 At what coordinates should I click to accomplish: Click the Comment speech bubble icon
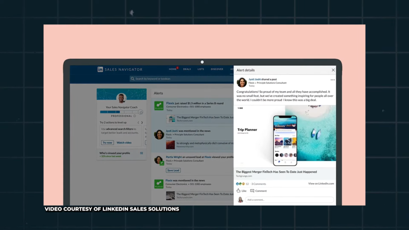click(252, 191)
